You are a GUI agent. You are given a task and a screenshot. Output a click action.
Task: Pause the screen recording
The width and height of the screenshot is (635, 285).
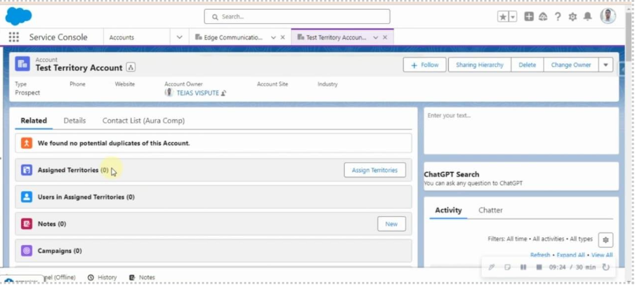[523, 267]
